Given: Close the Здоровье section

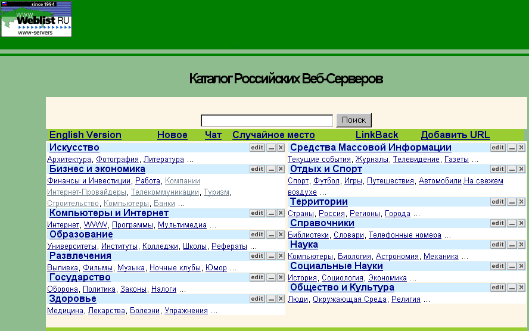Looking at the screenshot, I should (x=281, y=299).
